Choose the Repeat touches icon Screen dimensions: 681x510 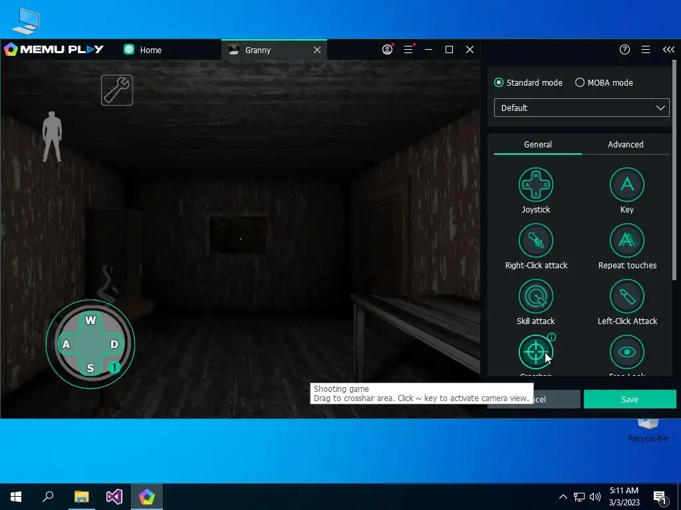coord(626,240)
